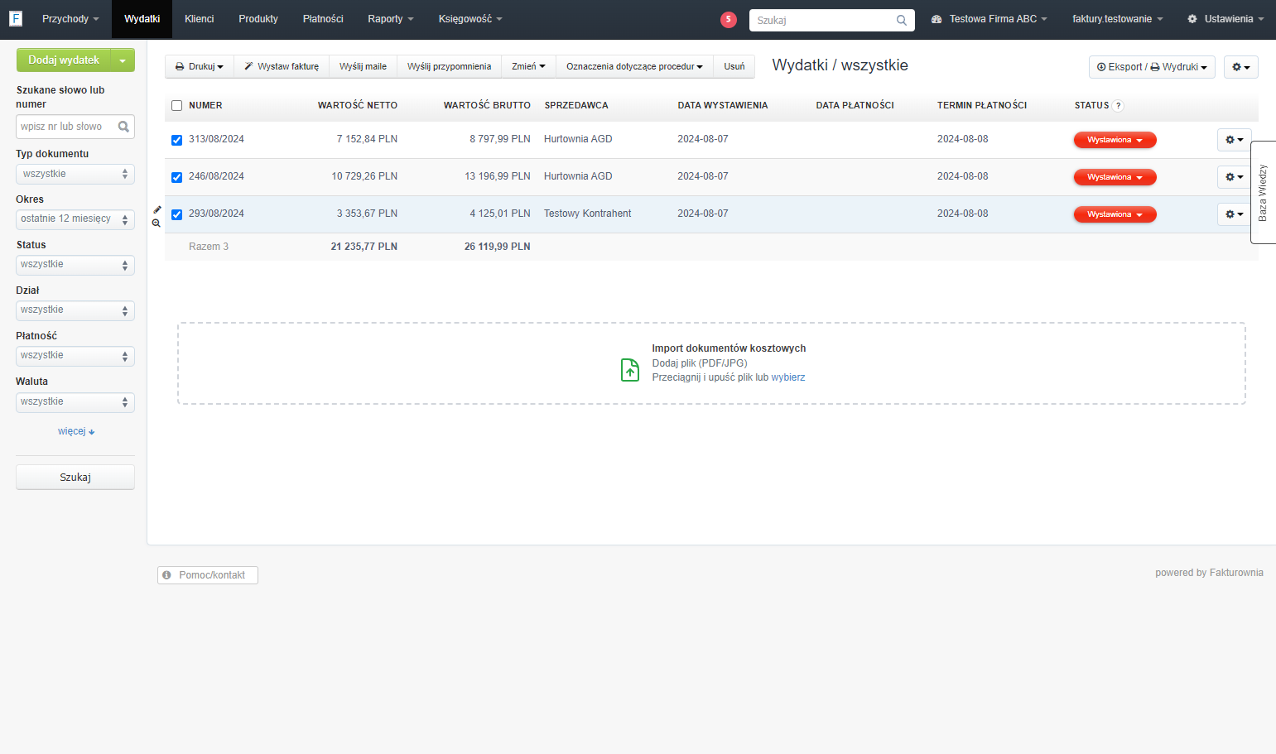Uncheck the checkbox for invoice 246/08/2024
The height and width of the screenshot is (754, 1276).
(x=176, y=177)
